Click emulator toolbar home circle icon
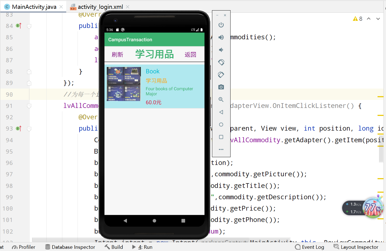 [x=221, y=125]
